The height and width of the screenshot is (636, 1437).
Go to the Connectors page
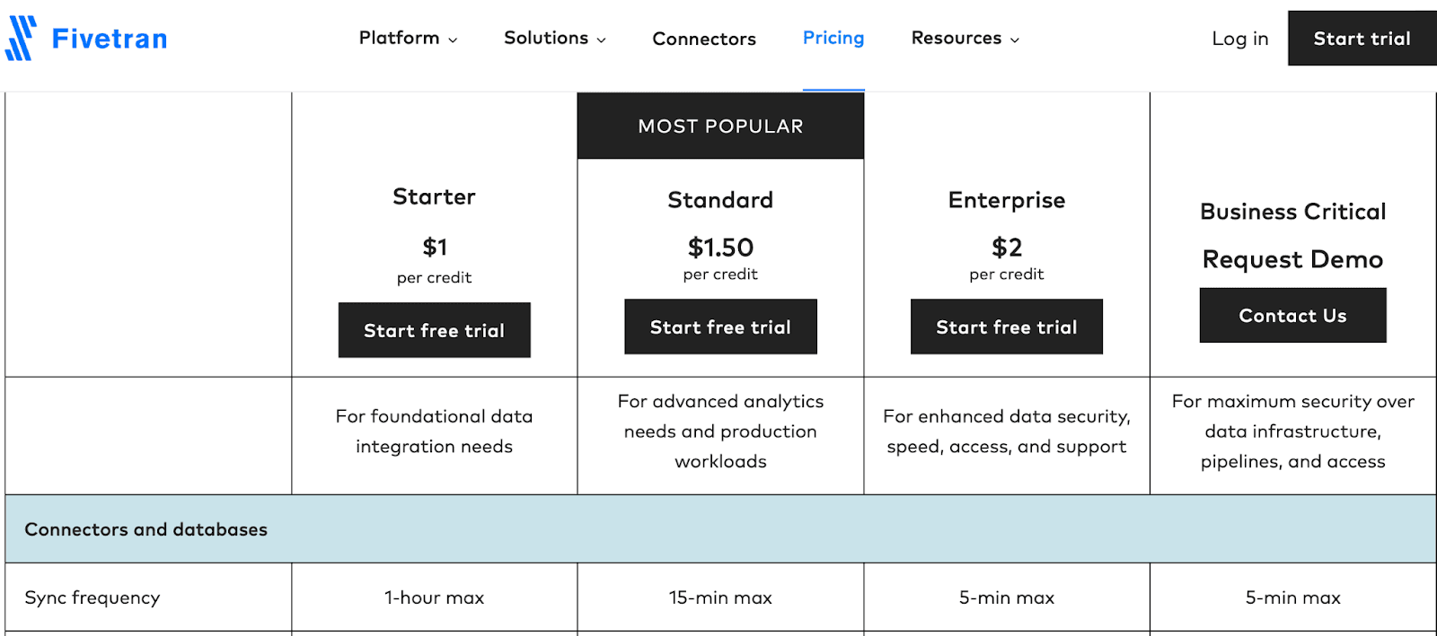coord(704,39)
